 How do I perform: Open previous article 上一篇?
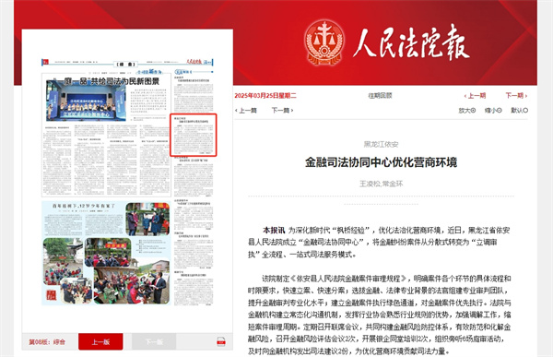246,110
